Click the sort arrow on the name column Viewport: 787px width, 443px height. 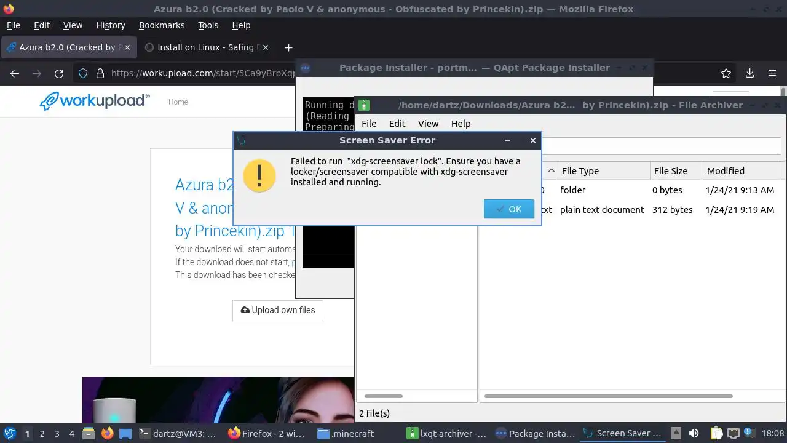click(551, 170)
